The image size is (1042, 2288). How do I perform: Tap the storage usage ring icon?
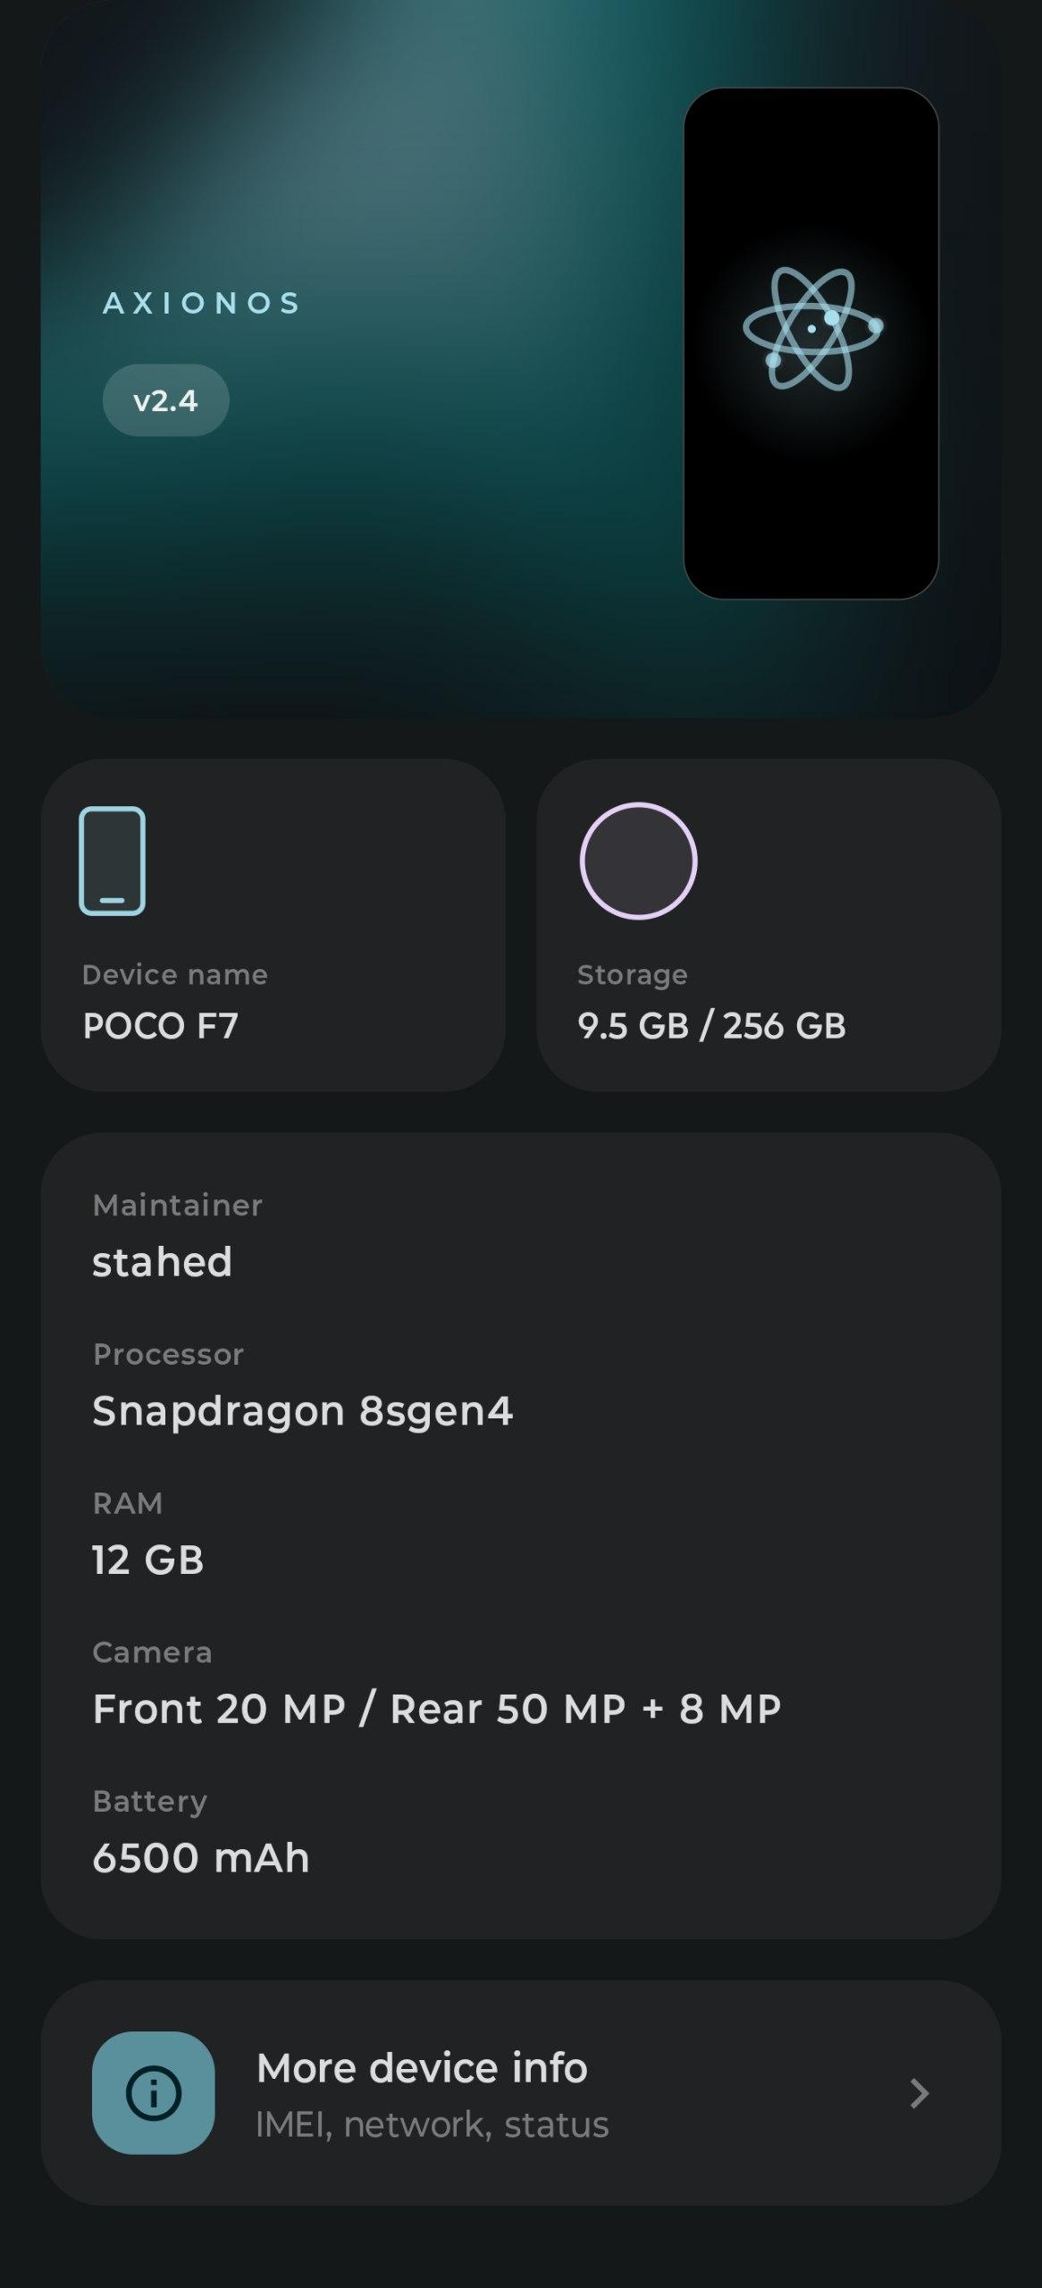point(638,861)
